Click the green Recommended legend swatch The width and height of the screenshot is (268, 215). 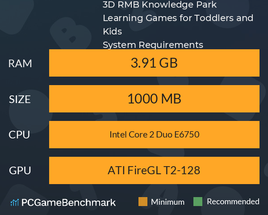(x=198, y=202)
